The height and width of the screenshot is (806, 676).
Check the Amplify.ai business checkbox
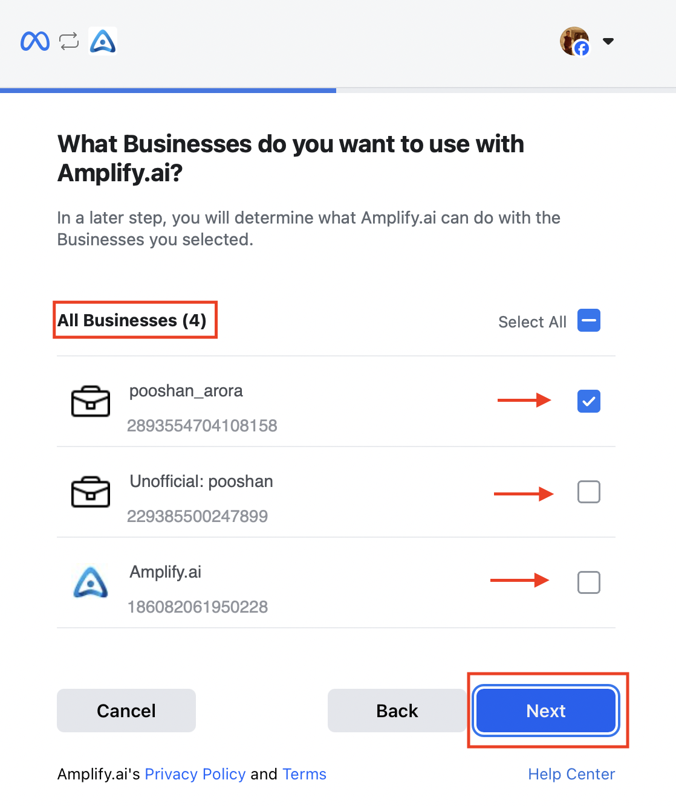click(589, 582)
